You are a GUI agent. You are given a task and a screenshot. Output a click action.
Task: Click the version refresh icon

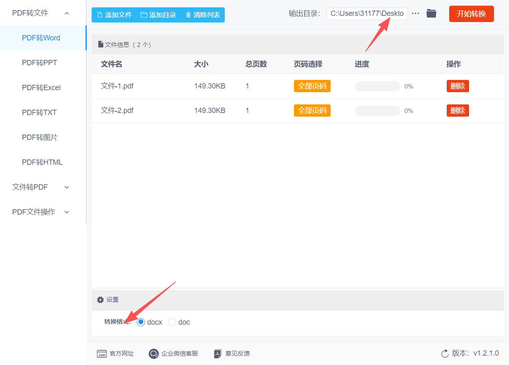coord(445,353)
